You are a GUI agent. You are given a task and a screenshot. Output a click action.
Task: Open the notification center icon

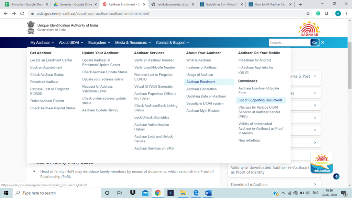pos(344,193)
